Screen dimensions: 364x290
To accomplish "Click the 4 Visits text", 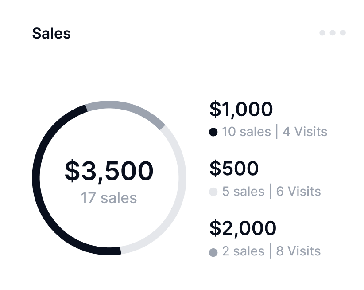I will 305,132.
